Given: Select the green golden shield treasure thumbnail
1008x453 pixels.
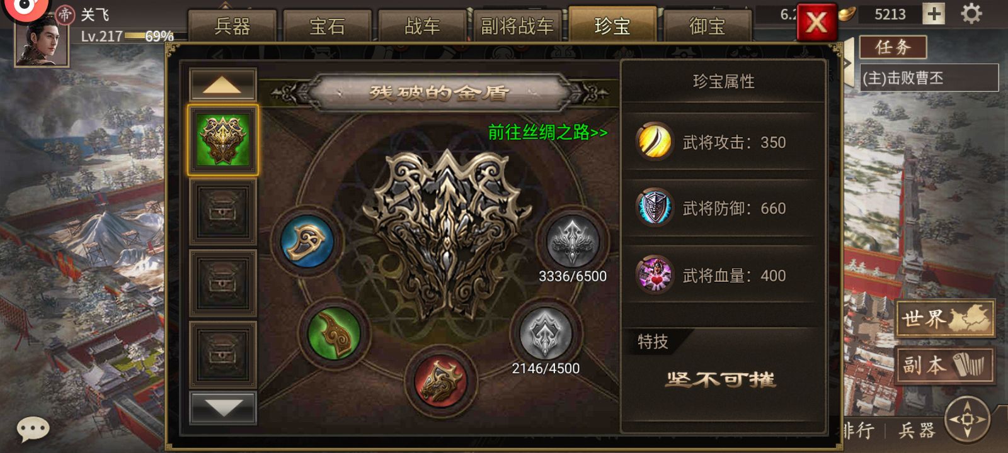Looking at the screenshot, I should tap(222, 140).
